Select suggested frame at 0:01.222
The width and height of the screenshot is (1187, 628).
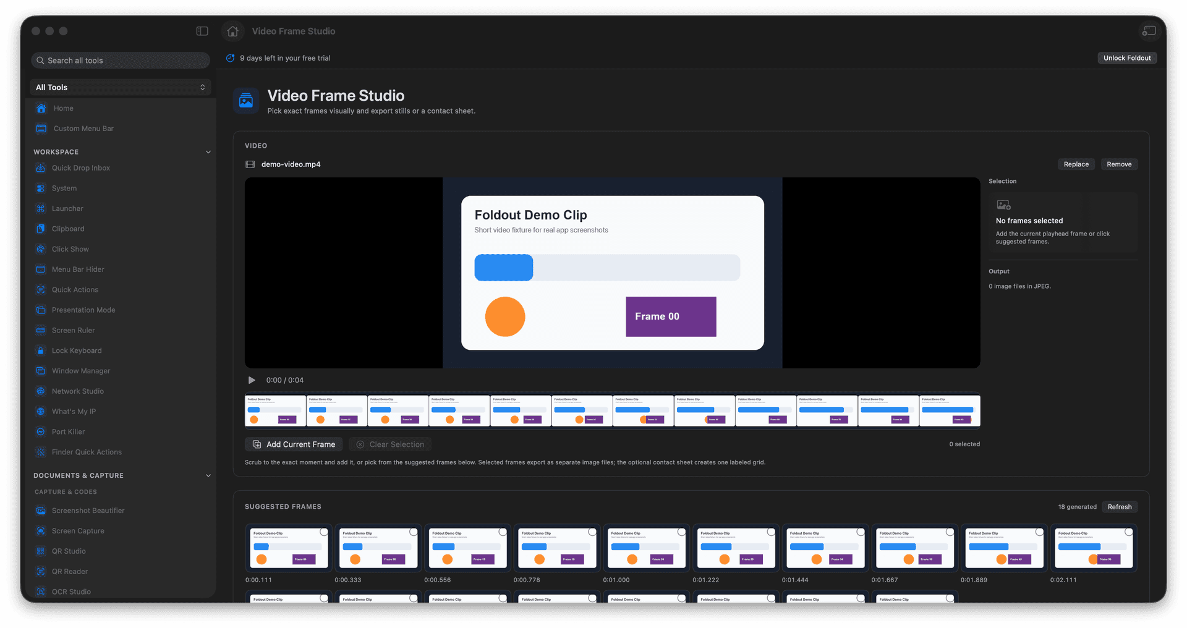tap(736, 548)
